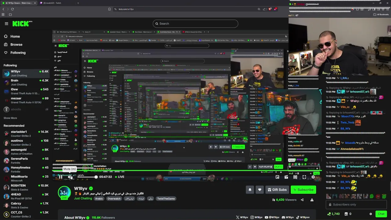Open chat settings gear icon
Screen dimensions: 391x220
pos(371,214)
